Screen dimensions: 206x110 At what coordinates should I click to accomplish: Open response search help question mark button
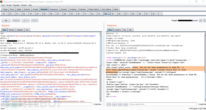[x=109, y=104]
